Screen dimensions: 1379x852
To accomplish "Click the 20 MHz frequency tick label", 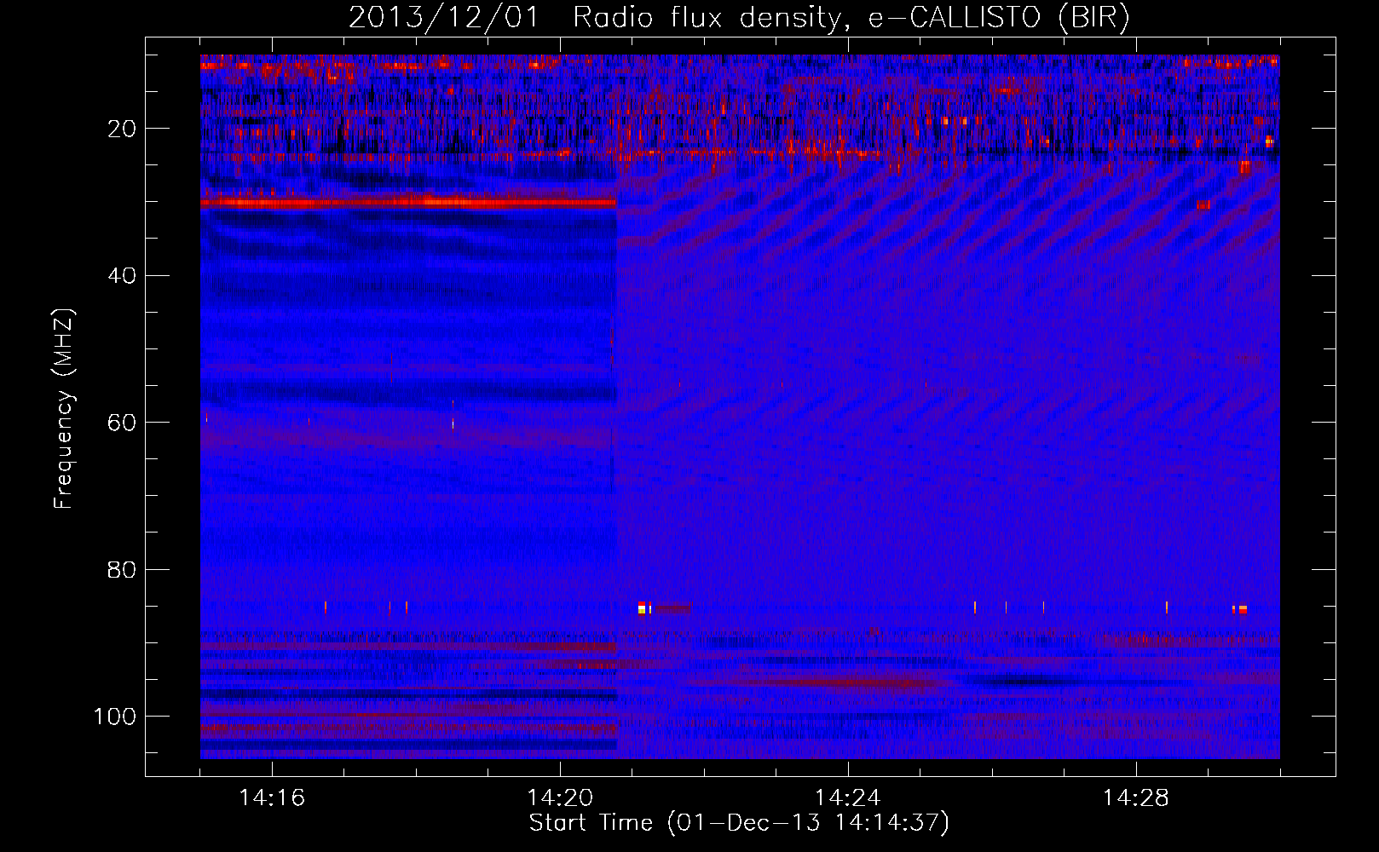I will 122,129.
